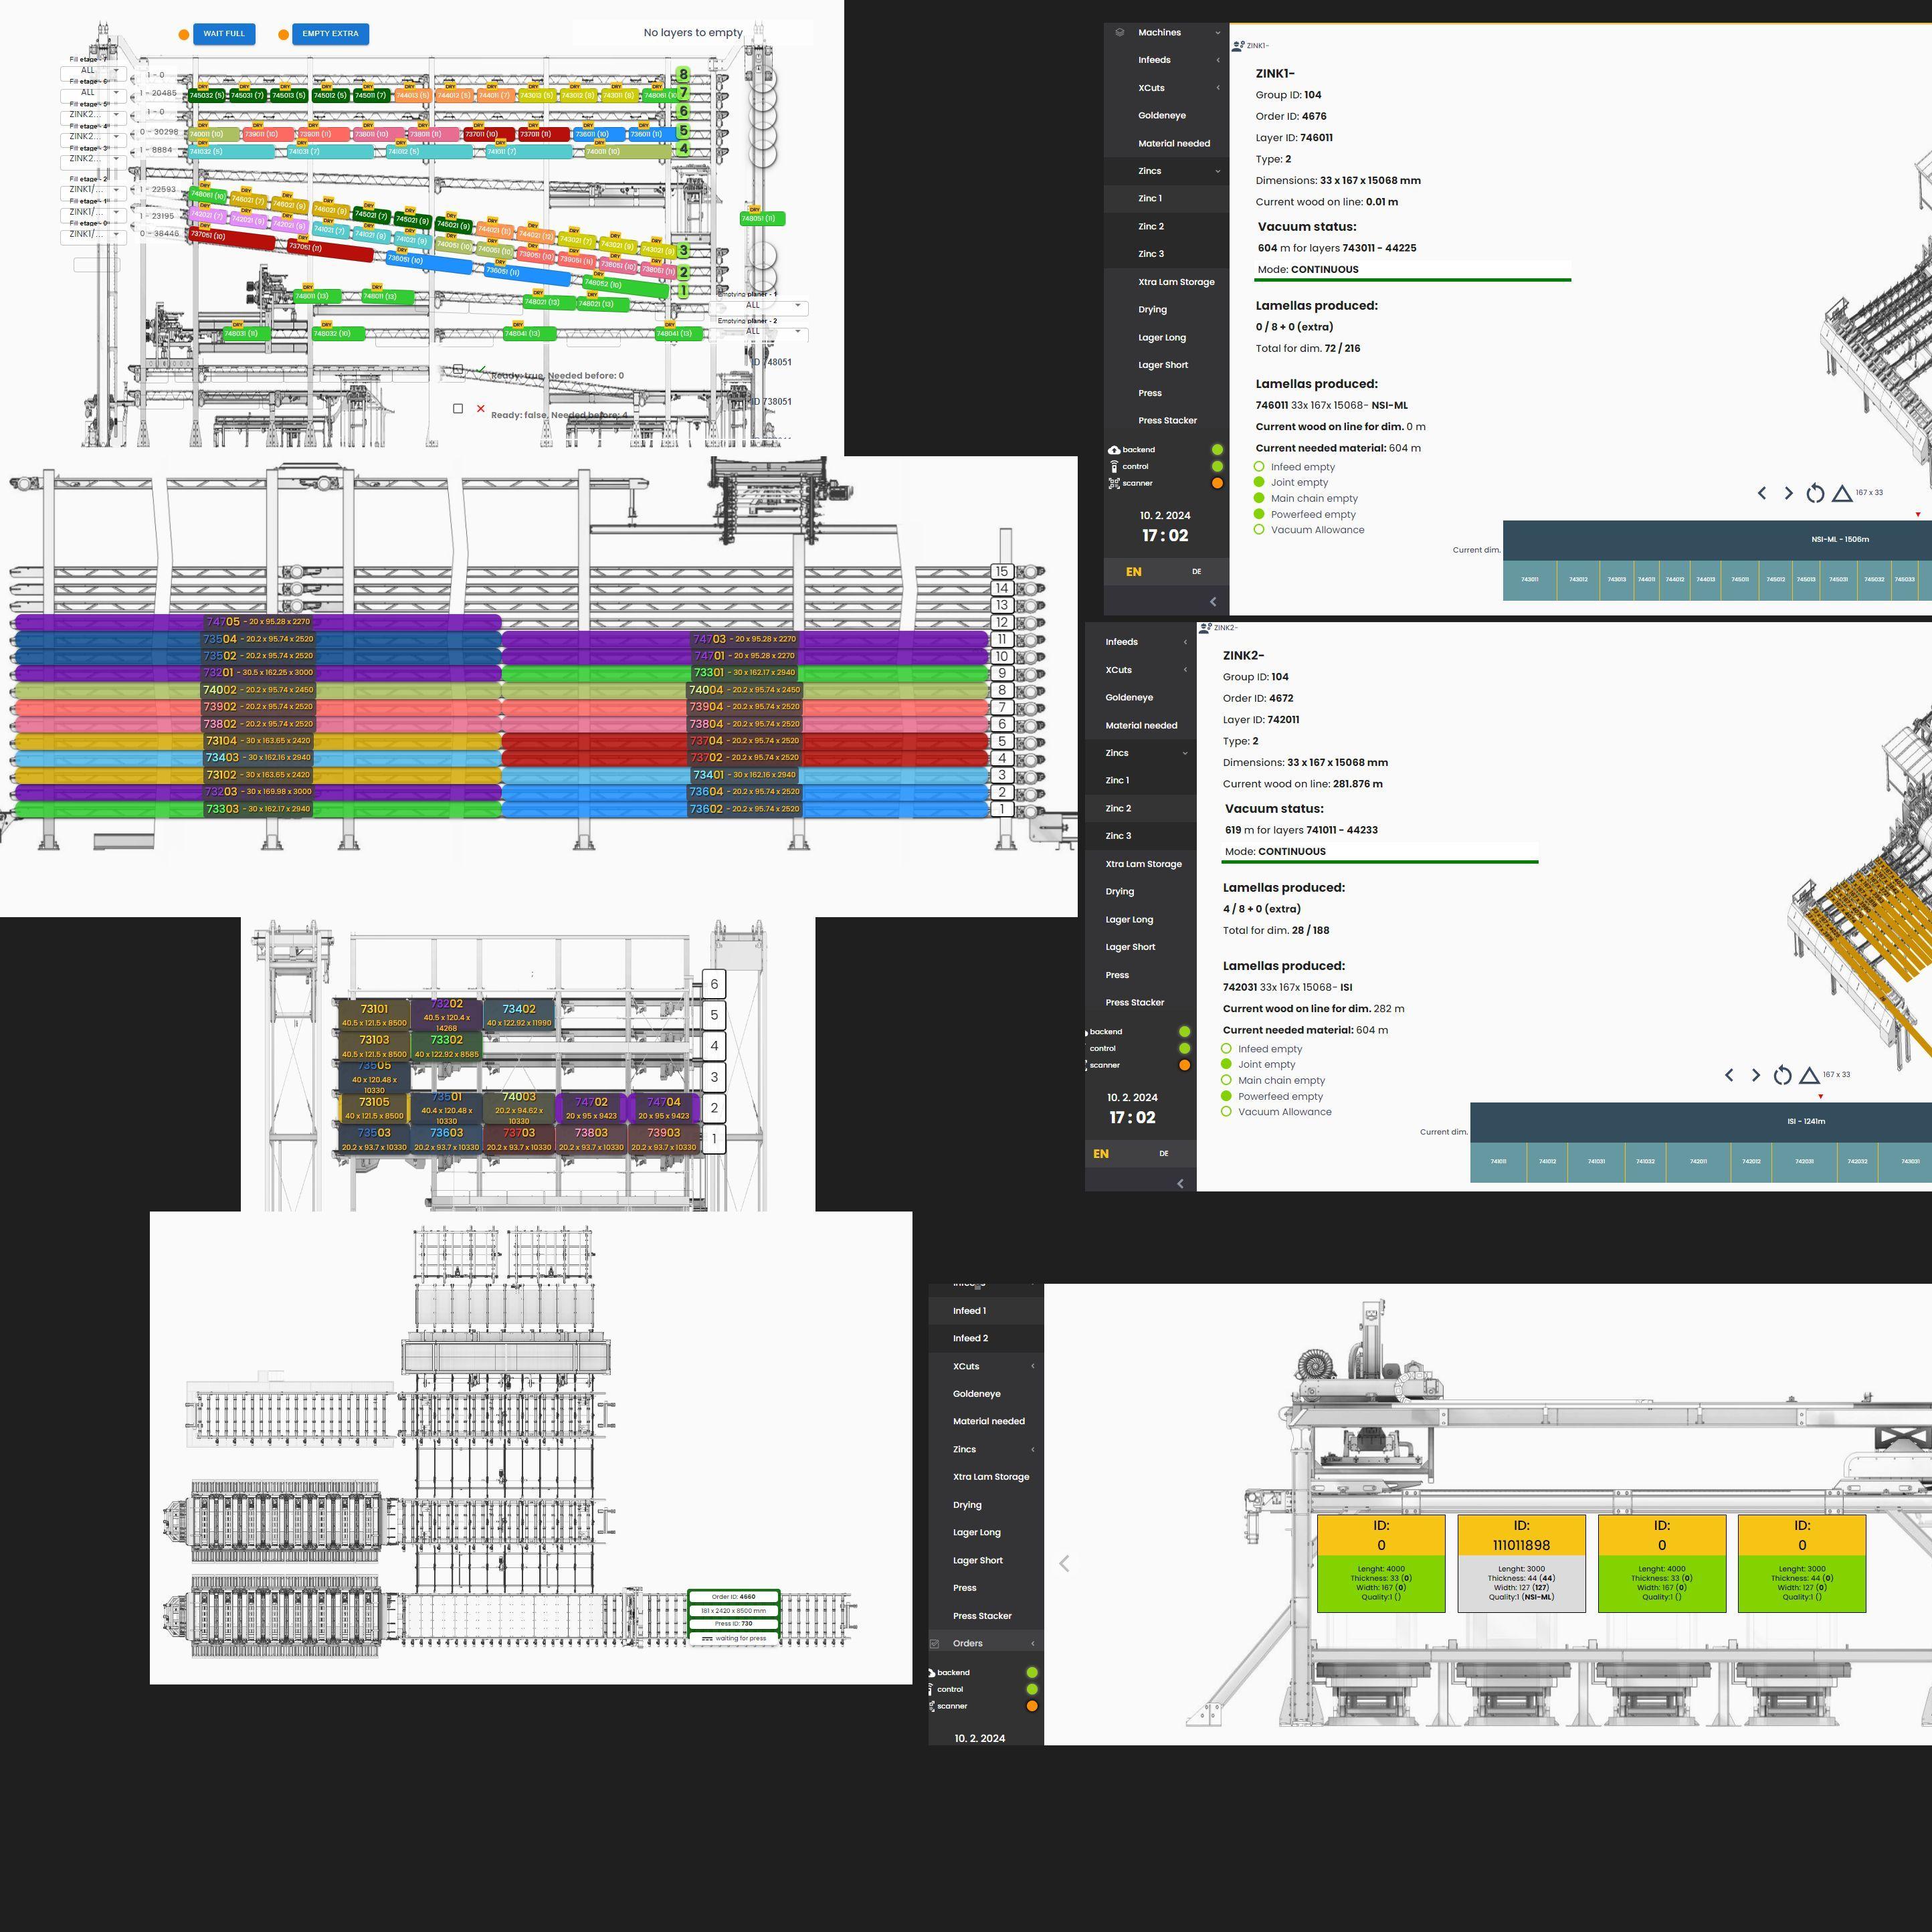Collapse the Machines section in ZINK1 sidebar
The width and height of the screenshot is (1932, 1932).
[1217, 33]
